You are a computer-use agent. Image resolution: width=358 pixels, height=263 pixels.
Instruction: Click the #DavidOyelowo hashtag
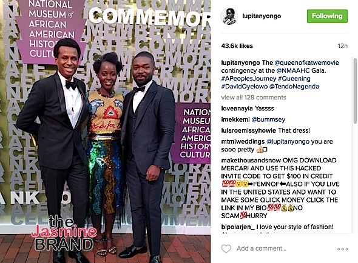244,87
